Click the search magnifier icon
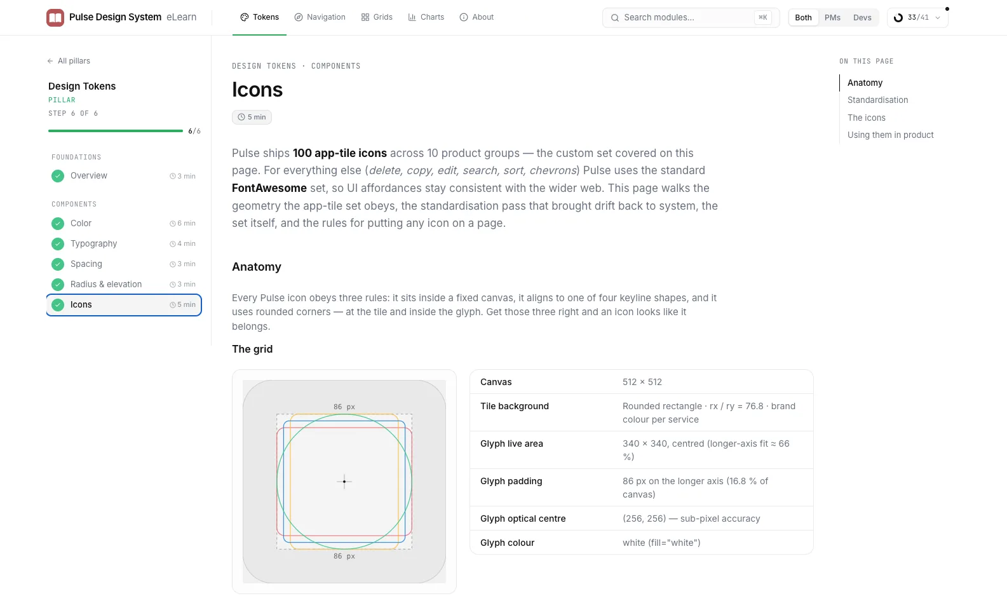The height and width of the screenshot is (610, 1007). pyautogui.click(x=615, y=18)
